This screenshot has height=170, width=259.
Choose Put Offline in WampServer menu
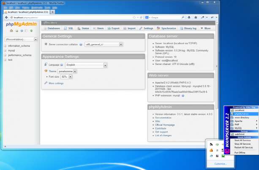[x=244, y=153]
